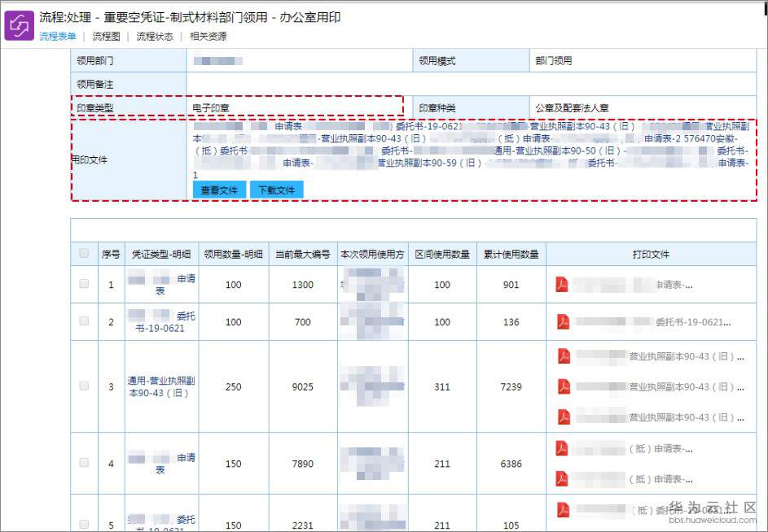Click 通用-营业执照副本90-43 voucher type in row 3

point(161,386)
